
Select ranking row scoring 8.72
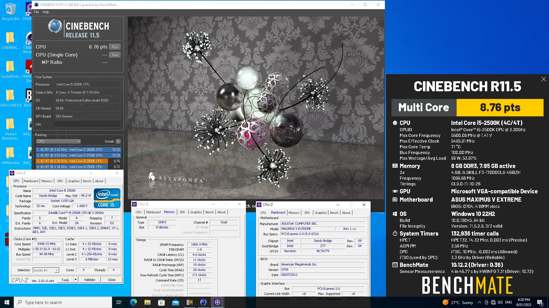tap(78, 167)
